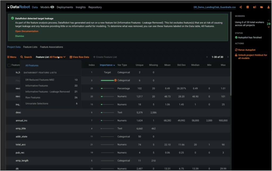Click the green check in leakage banner
This screenshot has width=272, height=171.
(12, 18)
